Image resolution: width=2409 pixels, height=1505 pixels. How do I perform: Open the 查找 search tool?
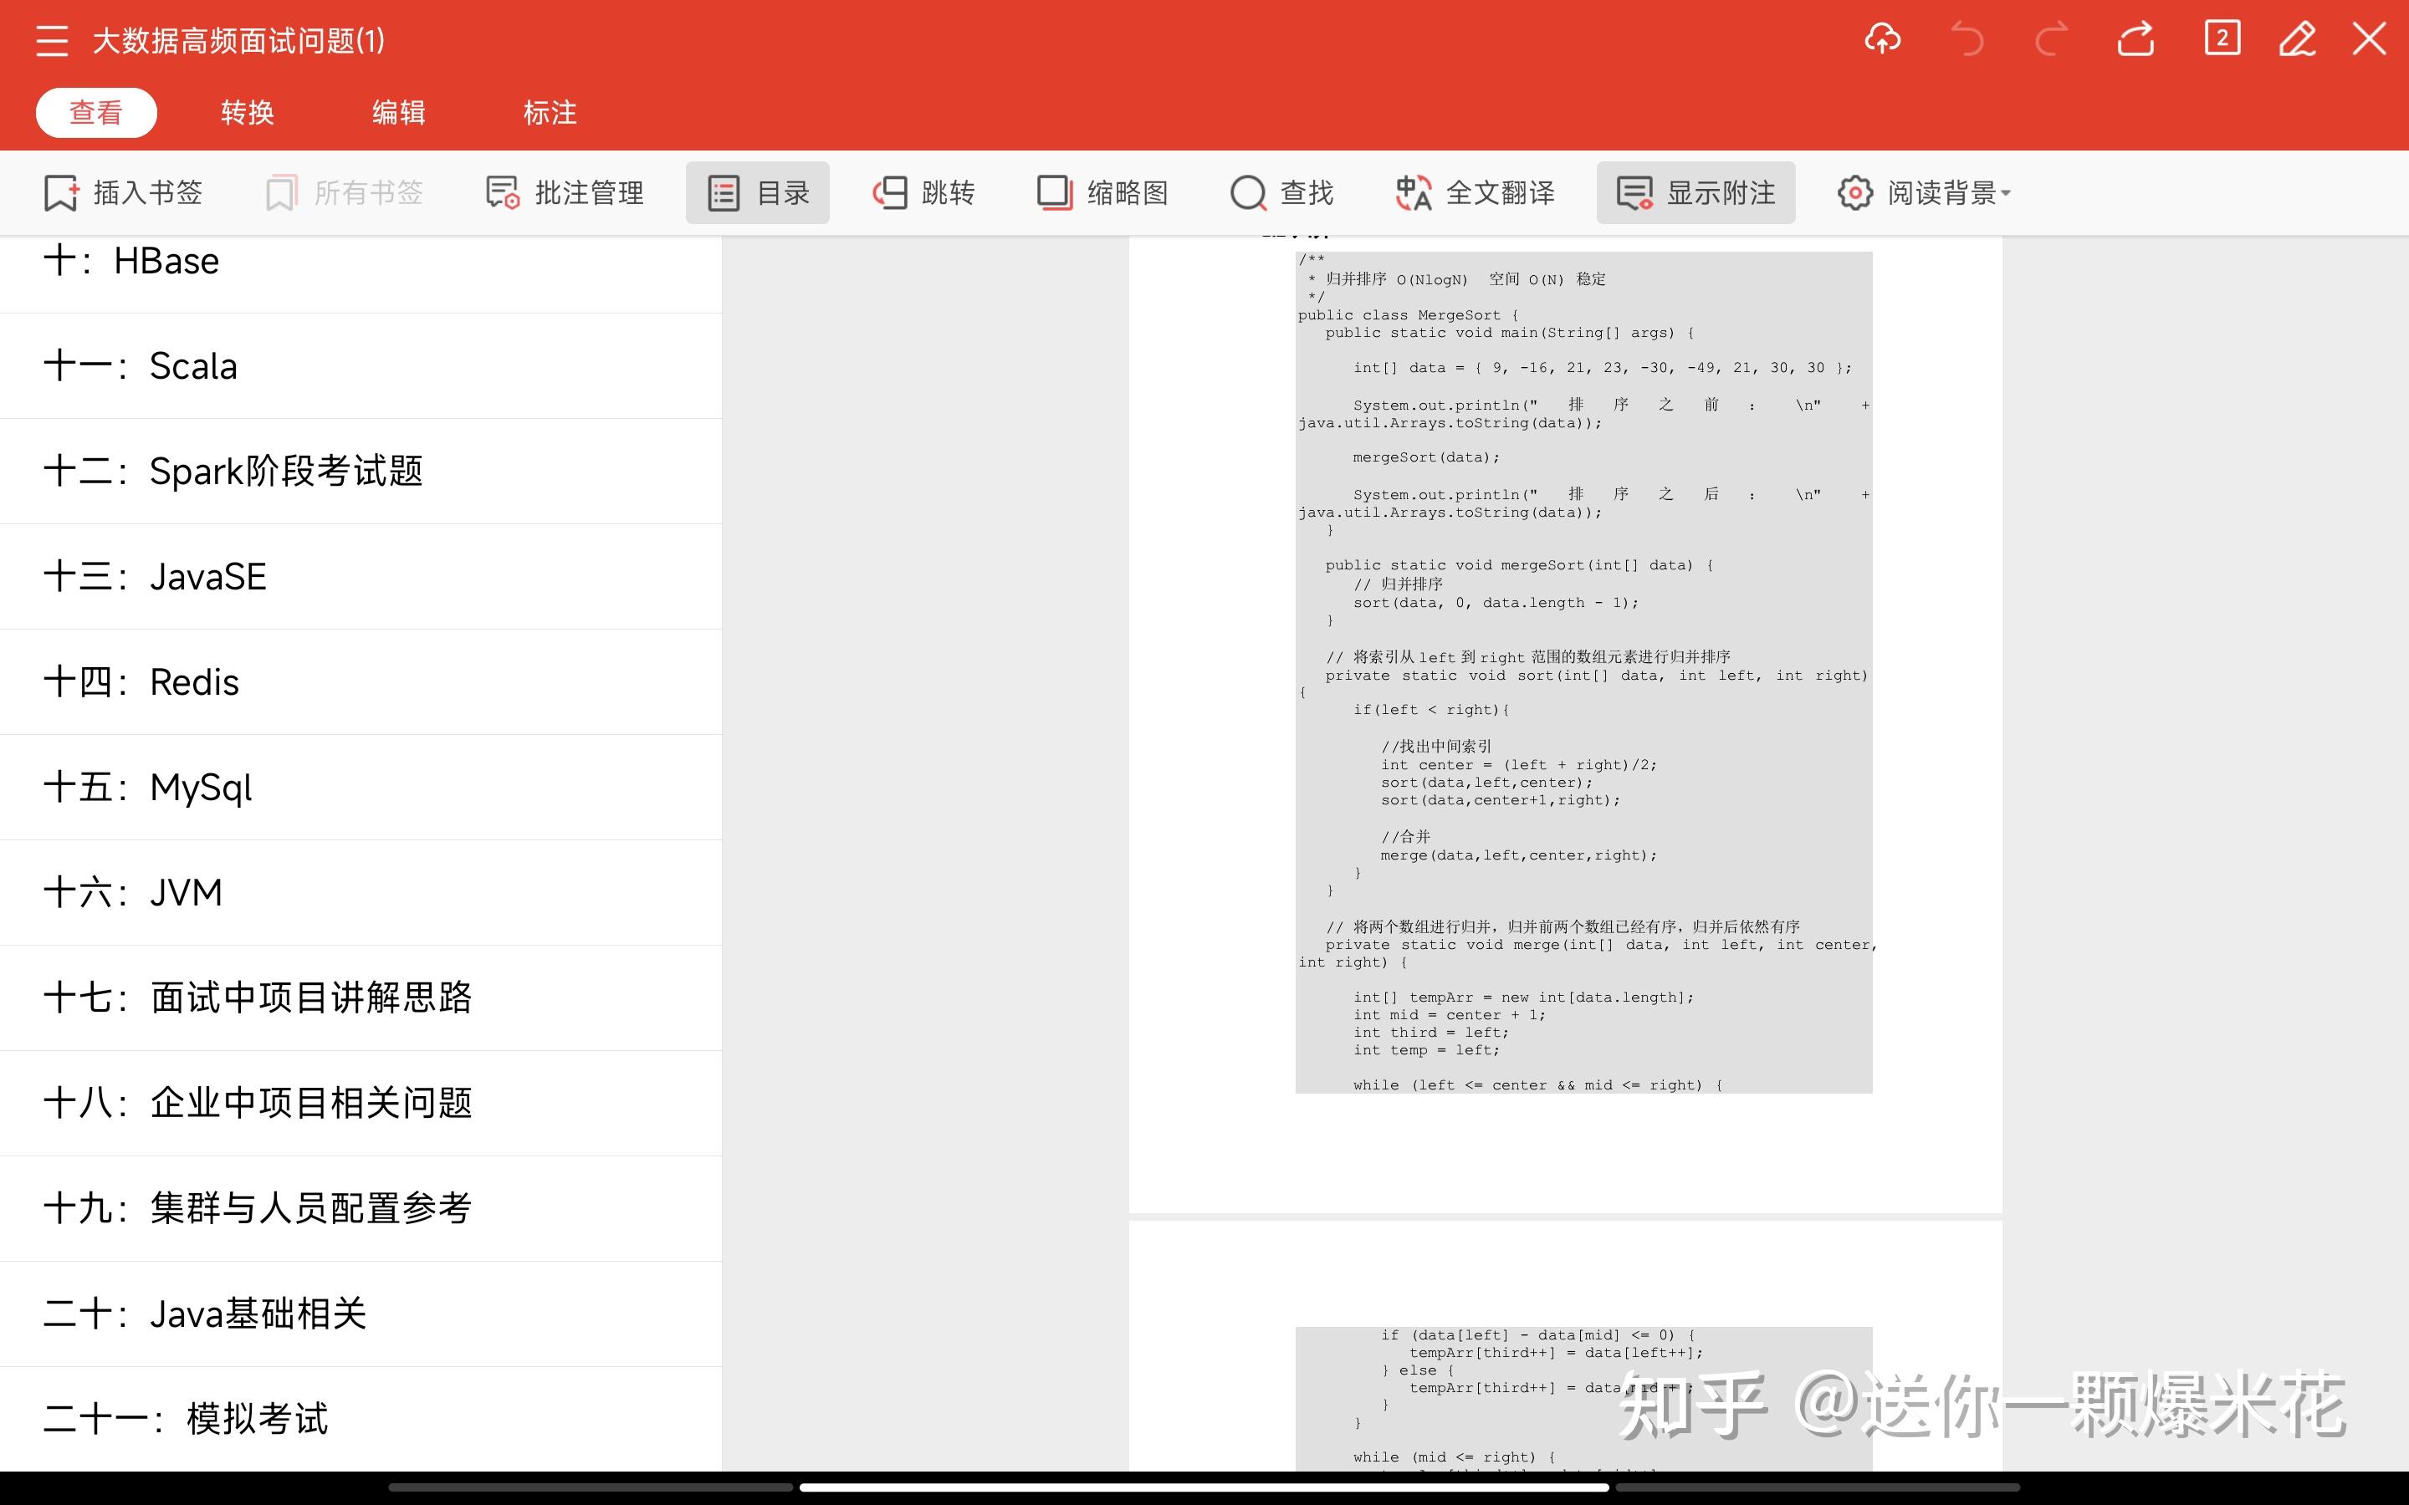pos(1282,193)
